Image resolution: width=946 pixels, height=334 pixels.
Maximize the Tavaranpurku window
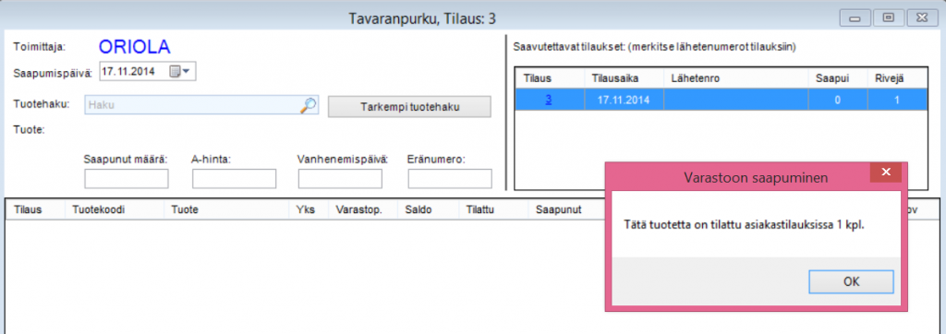[888, 18]
